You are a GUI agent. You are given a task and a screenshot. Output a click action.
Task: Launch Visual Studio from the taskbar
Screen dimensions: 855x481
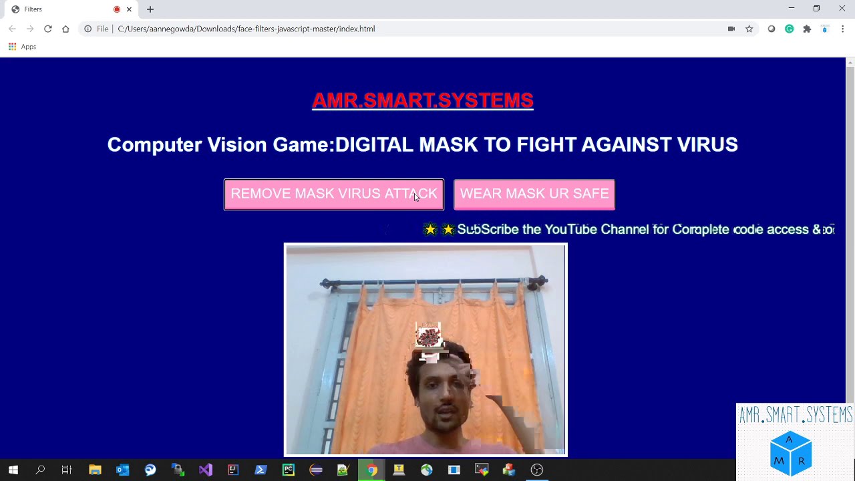(x=206, y=470)
